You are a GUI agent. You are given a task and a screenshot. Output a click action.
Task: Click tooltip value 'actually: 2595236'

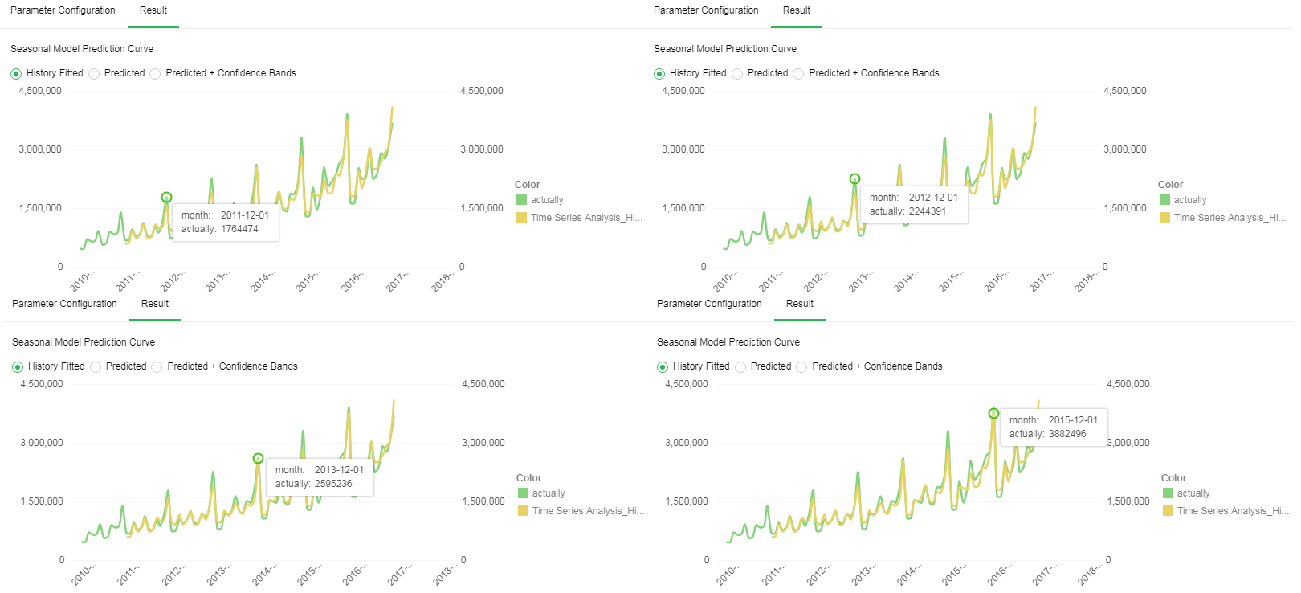pyautogui.click(x=314, y=484)
